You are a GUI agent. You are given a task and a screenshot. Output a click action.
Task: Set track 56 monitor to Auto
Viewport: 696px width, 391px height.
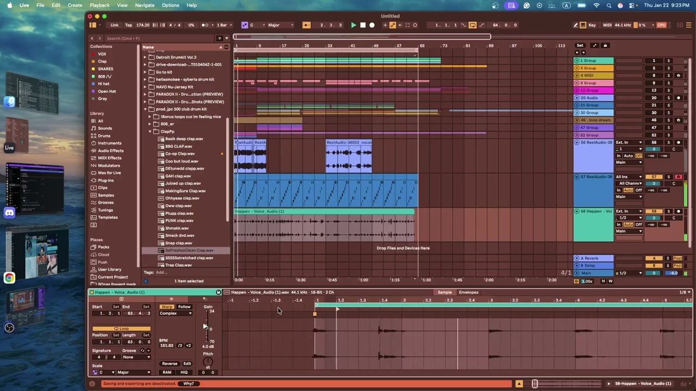(628, 156)
